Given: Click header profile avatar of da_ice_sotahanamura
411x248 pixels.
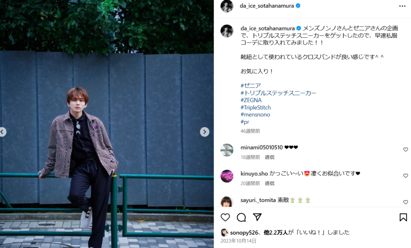Looking at the screenshot, I should pyautogui.click(x=227, y=6).
